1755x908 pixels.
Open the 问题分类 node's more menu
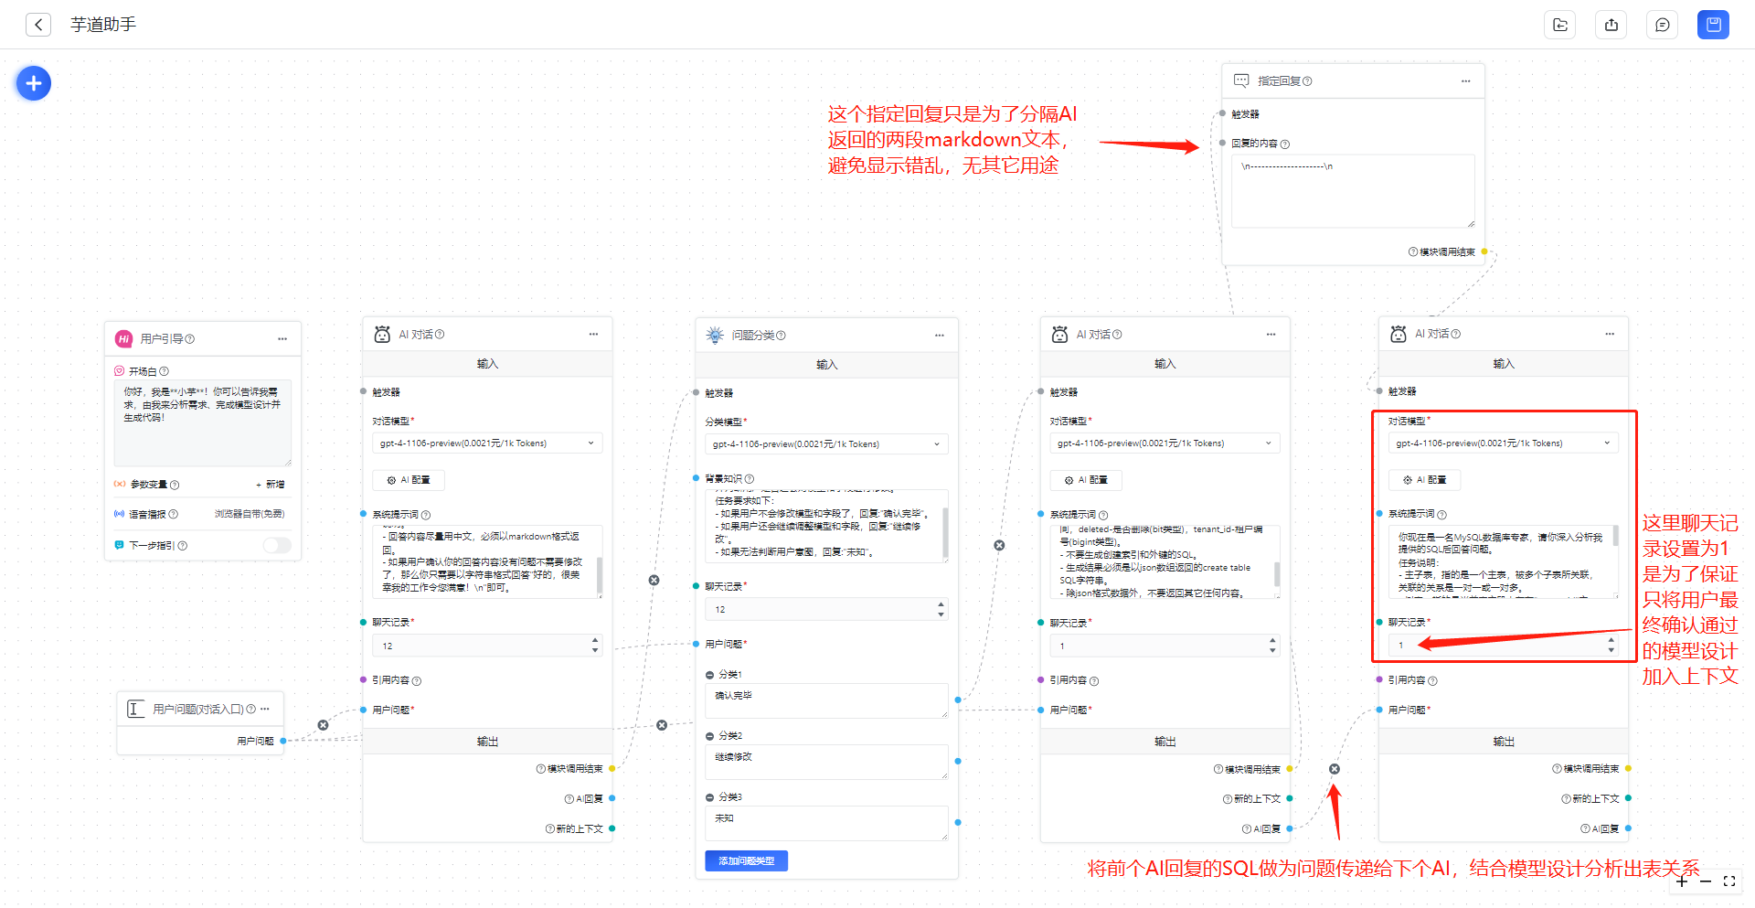point(939,336)
